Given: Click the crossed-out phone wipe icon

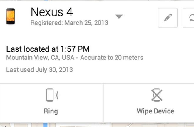Looking at the screenshot, I should [x=157, y=95].
